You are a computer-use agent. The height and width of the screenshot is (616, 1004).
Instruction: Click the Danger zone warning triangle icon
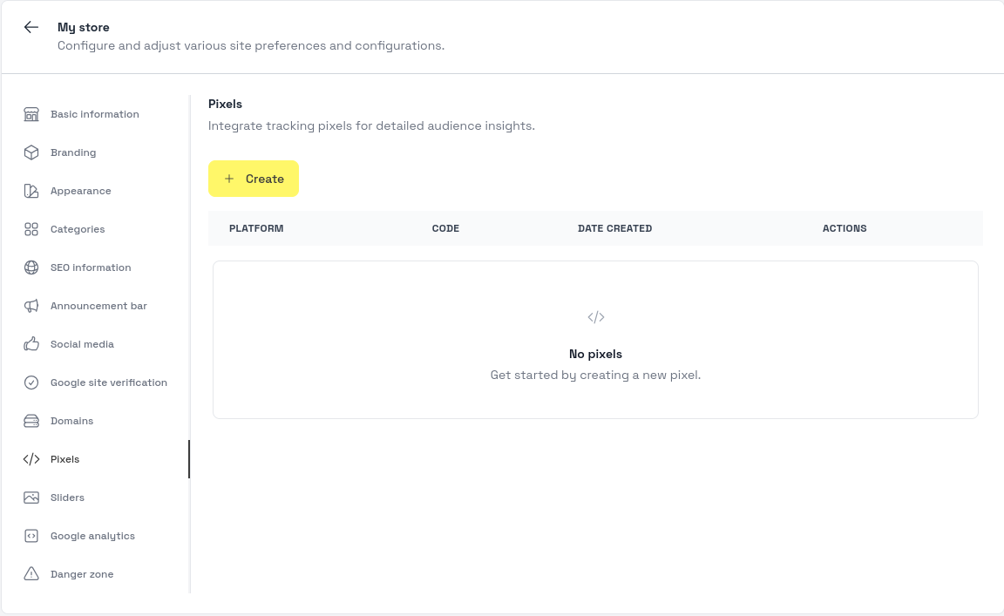coord(31,574)
